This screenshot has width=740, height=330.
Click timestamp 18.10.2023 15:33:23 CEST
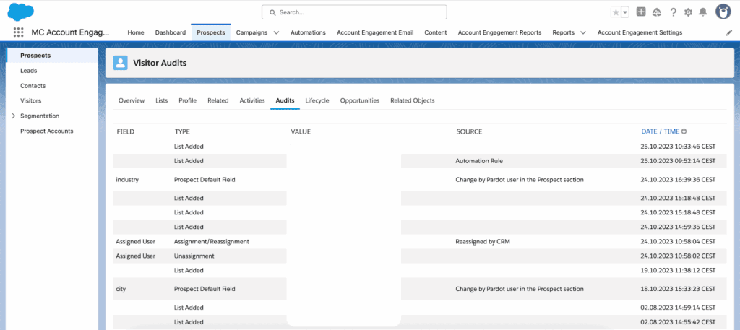[x=678, y=289]
